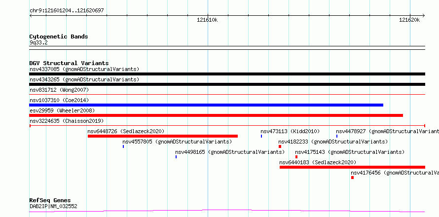Open the nsv6448726 (Sedlazeck2020) label
This screenshot has width=439, height=217.
pos(126,131)
